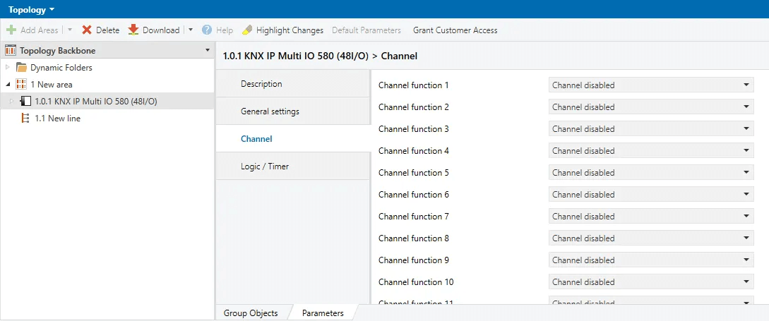Click the Add Areas plus icon

[11, 30]
